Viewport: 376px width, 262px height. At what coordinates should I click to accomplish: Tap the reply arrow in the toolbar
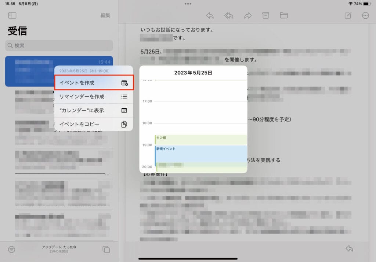tap(210, 15)
